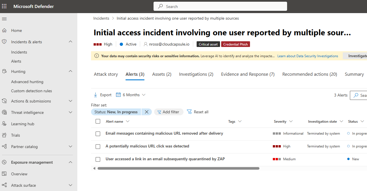
Task: Click the Investigate button in banner
Action: (355, 56)
